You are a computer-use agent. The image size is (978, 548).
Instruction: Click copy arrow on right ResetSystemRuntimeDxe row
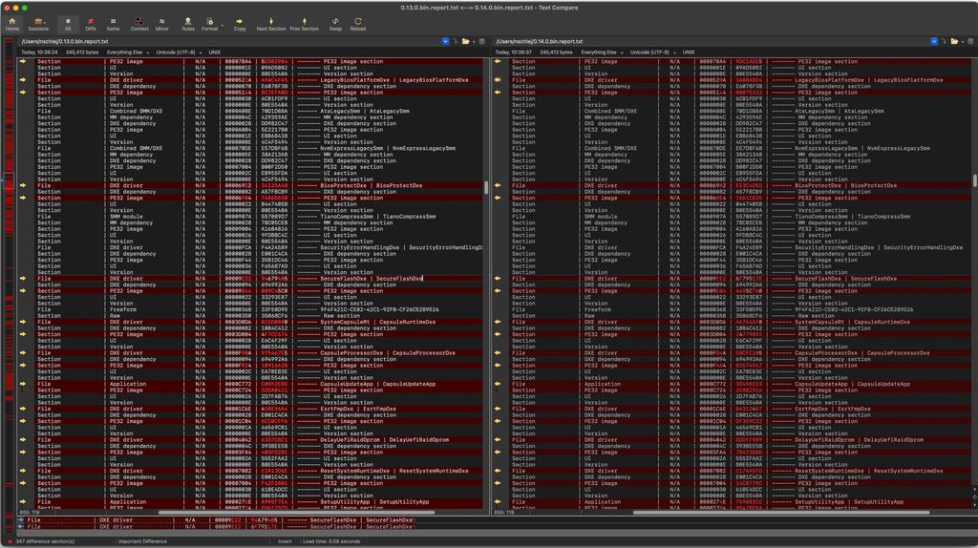pos(498,471)
